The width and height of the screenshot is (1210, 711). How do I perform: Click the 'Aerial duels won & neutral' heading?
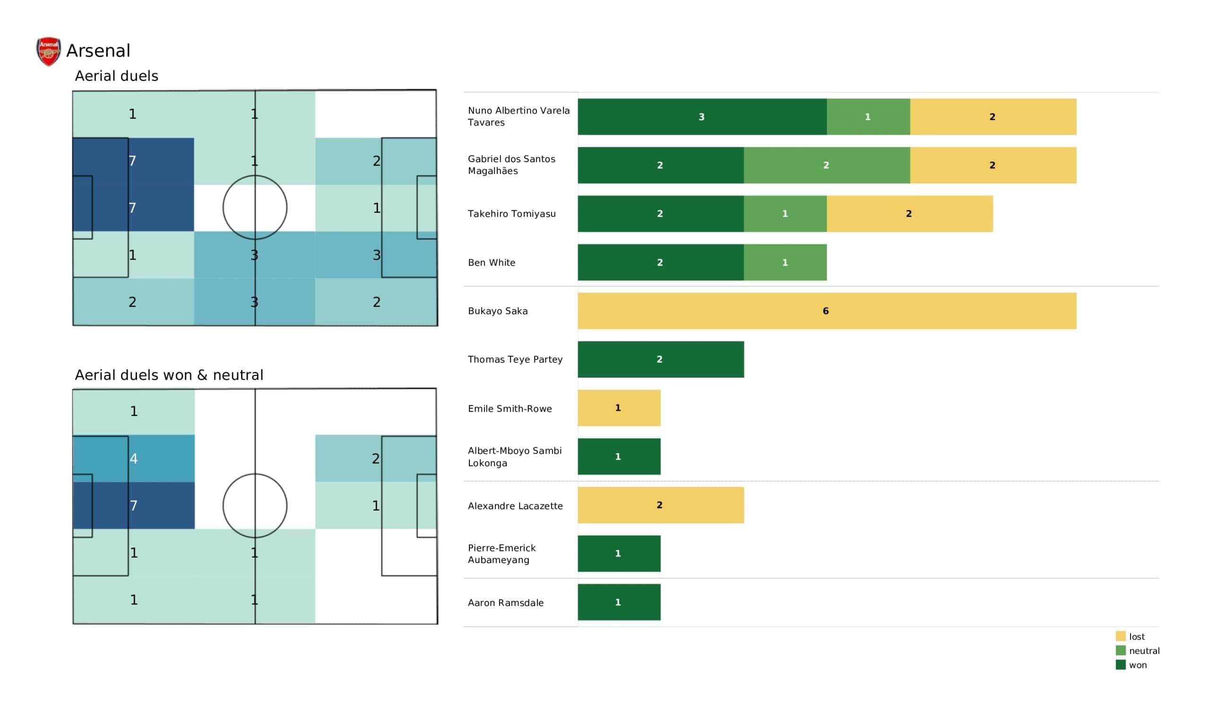point(169,375)
